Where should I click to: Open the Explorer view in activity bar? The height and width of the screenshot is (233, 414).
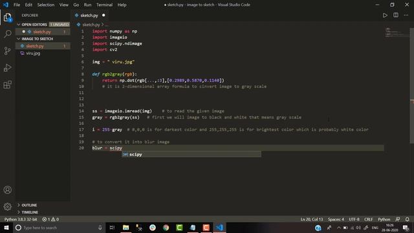coord(7,17)
